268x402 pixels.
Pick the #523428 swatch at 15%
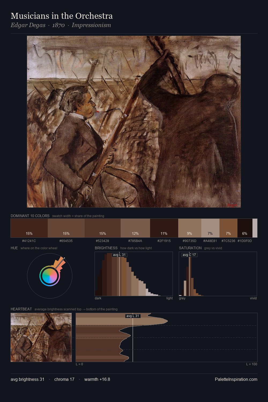click(103, 228)
